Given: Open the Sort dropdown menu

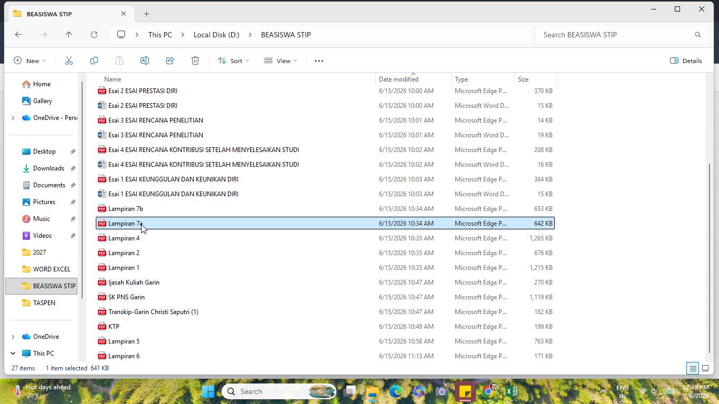Looking at the screenshot, I should coord(234,60).
